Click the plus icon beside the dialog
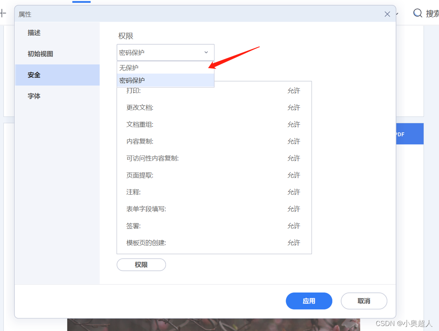Screen dimensions: 439x331 pyautogui.click(x=3, y=13)
